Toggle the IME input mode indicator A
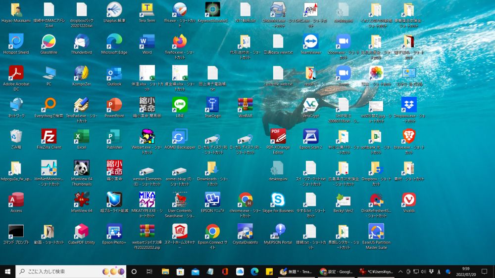The height and width of the screenshot is (278, 495). point(439,272)
